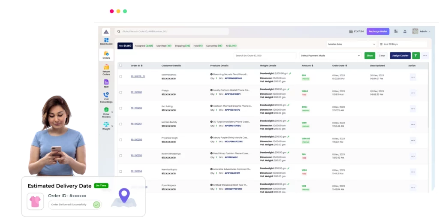Screen dimensions: 439x217
Task: Open order link PE-190262
Action: tap(136, 92)
